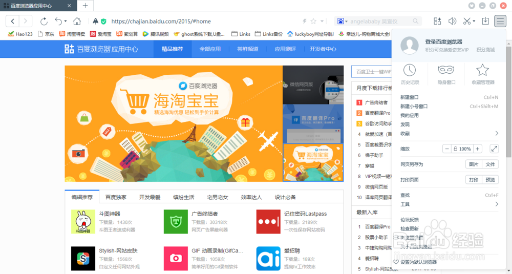Expand the 收藏 submenu arrow
Viewport: 512px width, 274px height.
(497, 133)
